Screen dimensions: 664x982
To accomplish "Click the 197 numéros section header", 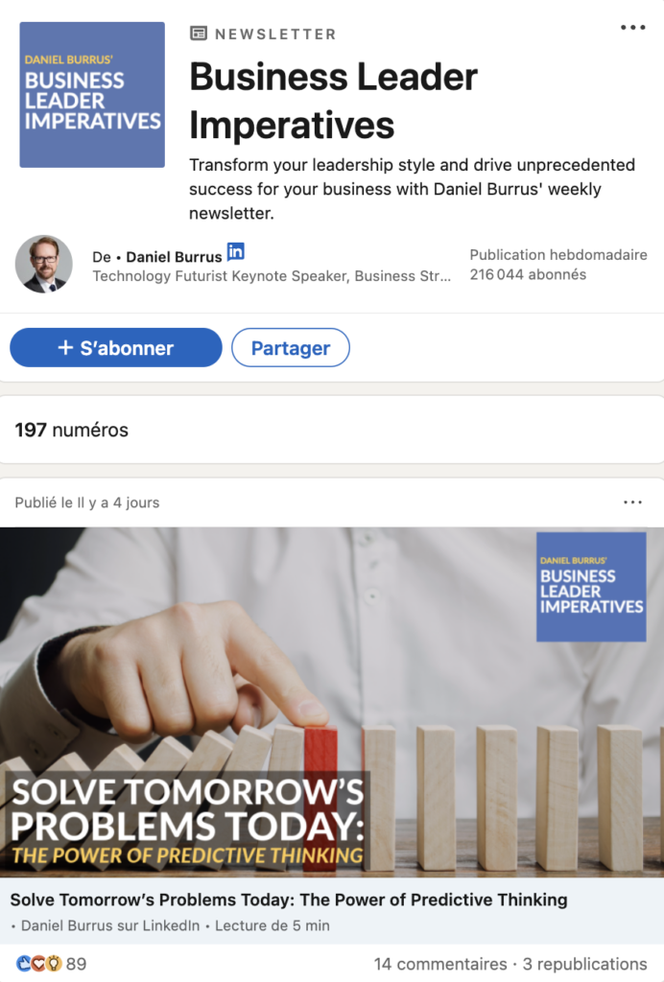I will pos(71,431).
